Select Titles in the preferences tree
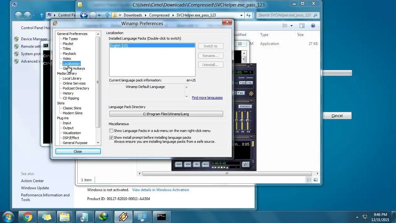This screenshot has width=396, height=223. [67, 49]
